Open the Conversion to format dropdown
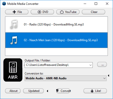This screenshot has width=113, height=99. 66,78
